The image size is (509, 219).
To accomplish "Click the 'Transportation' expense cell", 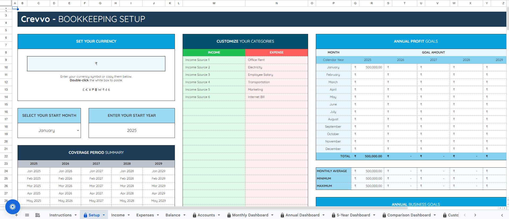I will (x=277, y=82).
